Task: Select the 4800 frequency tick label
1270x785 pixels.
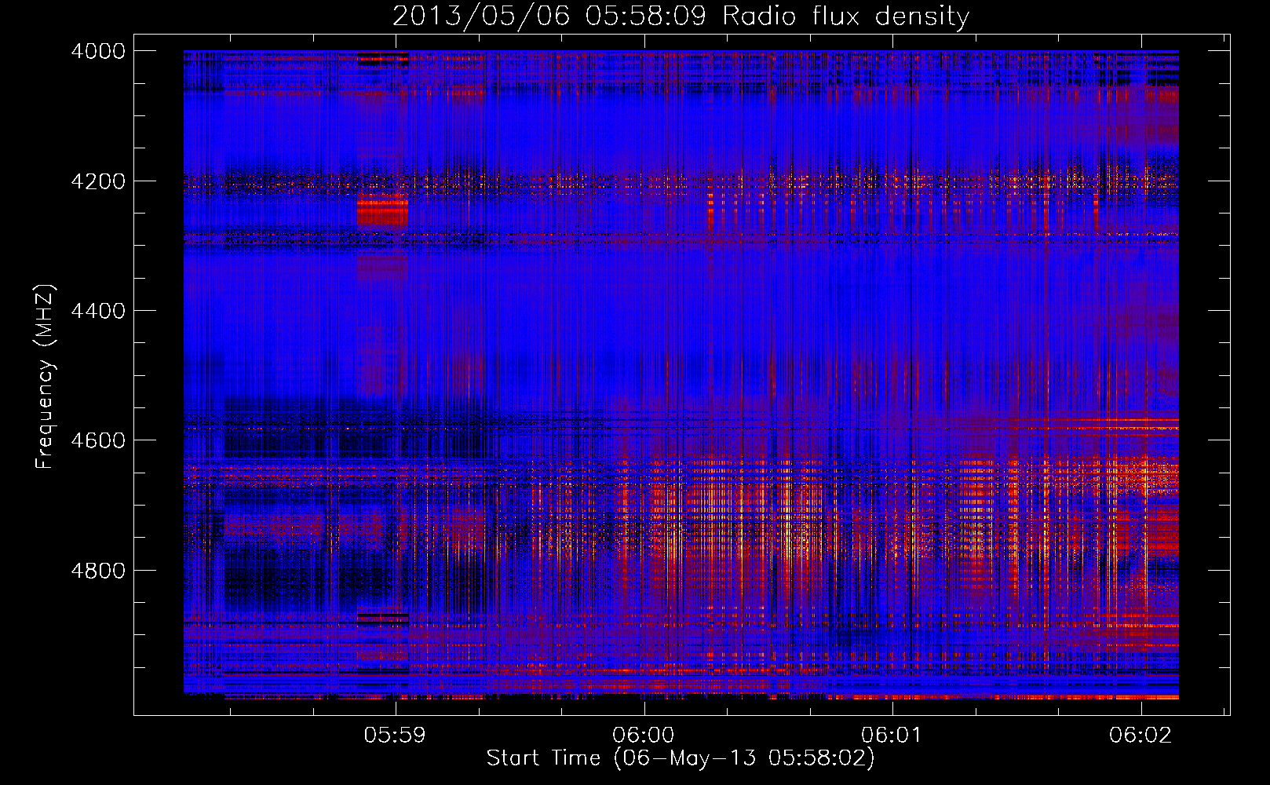Action: coord(97,571)
